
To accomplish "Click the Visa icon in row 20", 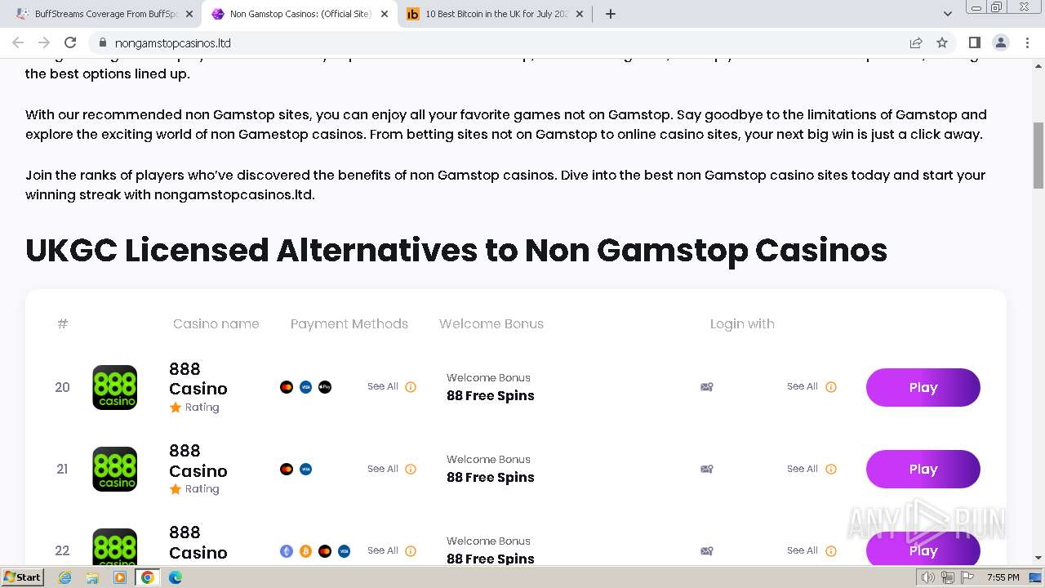I will click(305, 387).
